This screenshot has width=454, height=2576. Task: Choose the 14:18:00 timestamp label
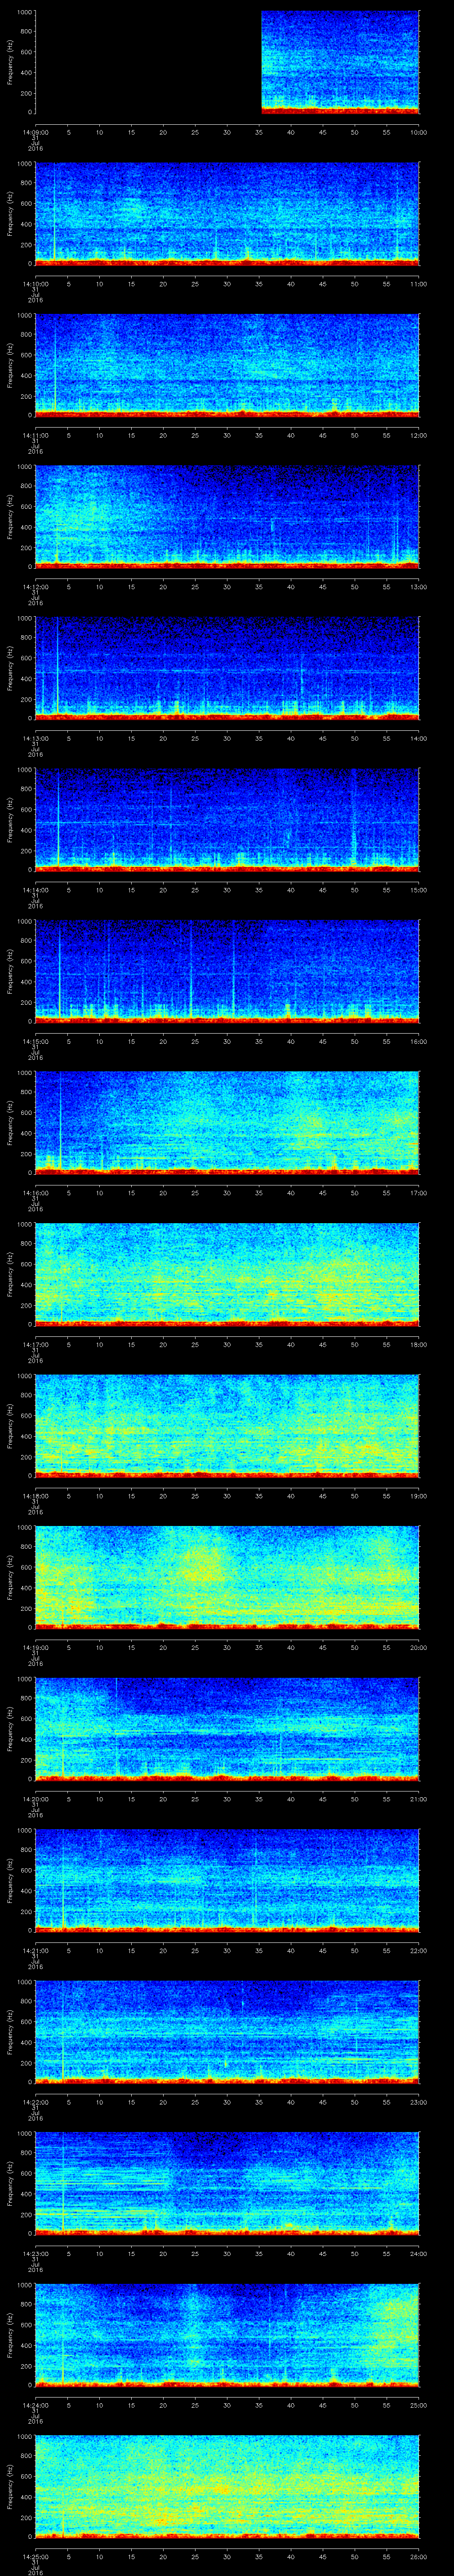36,1496
